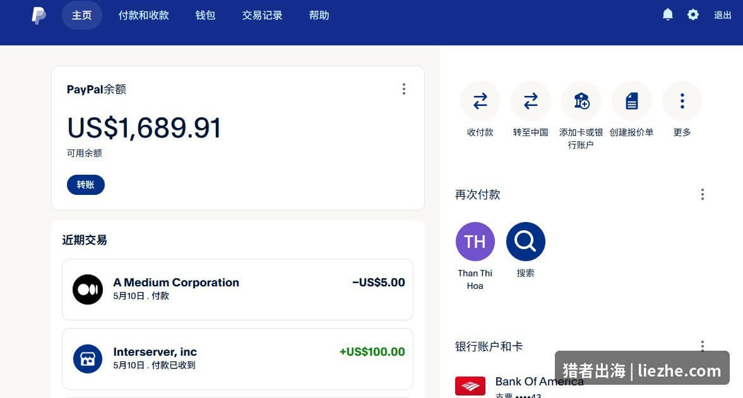Image resolution: width=743 pixels, height=398 pixels.
Task: Click the 转账 transfer button
Action: [86, 185]
